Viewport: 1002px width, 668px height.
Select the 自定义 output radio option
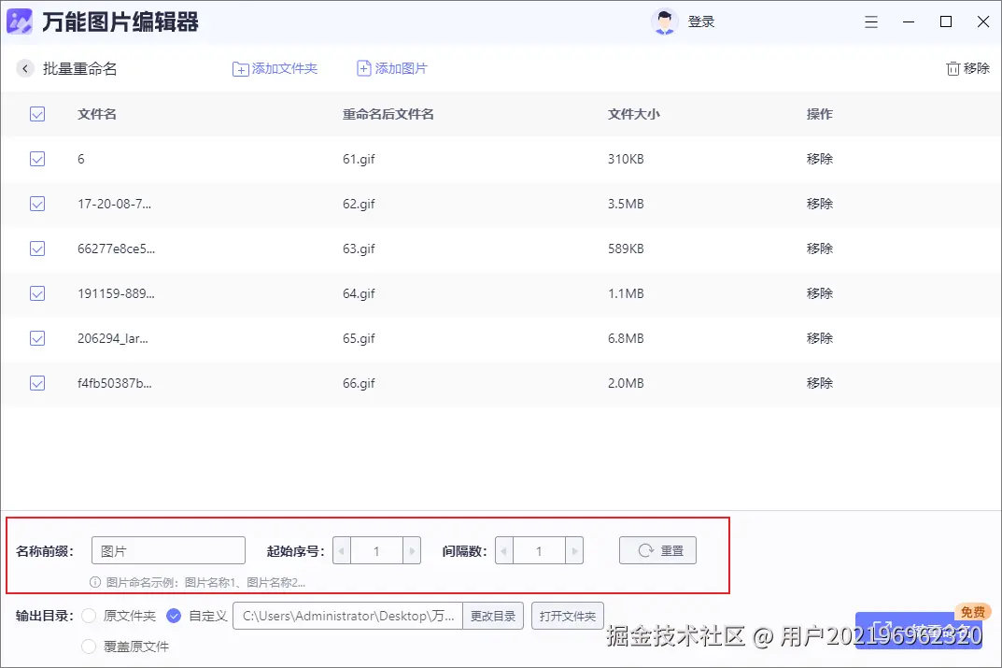(x=173, y=616)
